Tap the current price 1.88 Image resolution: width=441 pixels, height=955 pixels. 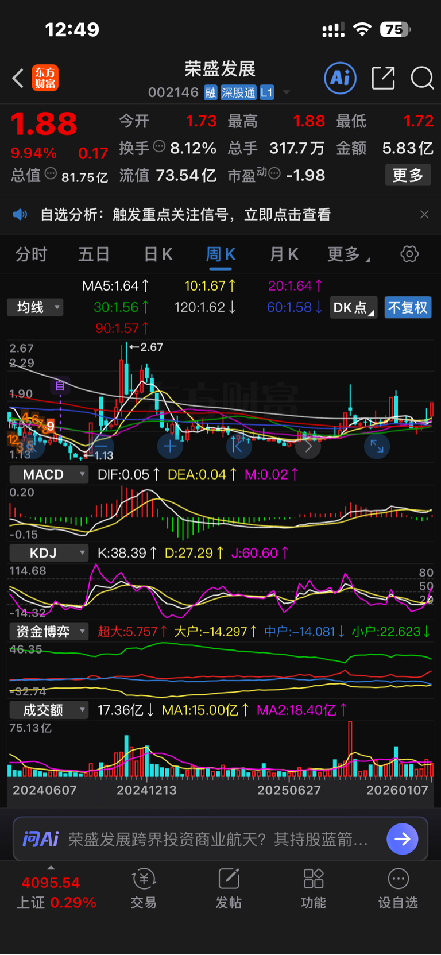tap(44, 123)
